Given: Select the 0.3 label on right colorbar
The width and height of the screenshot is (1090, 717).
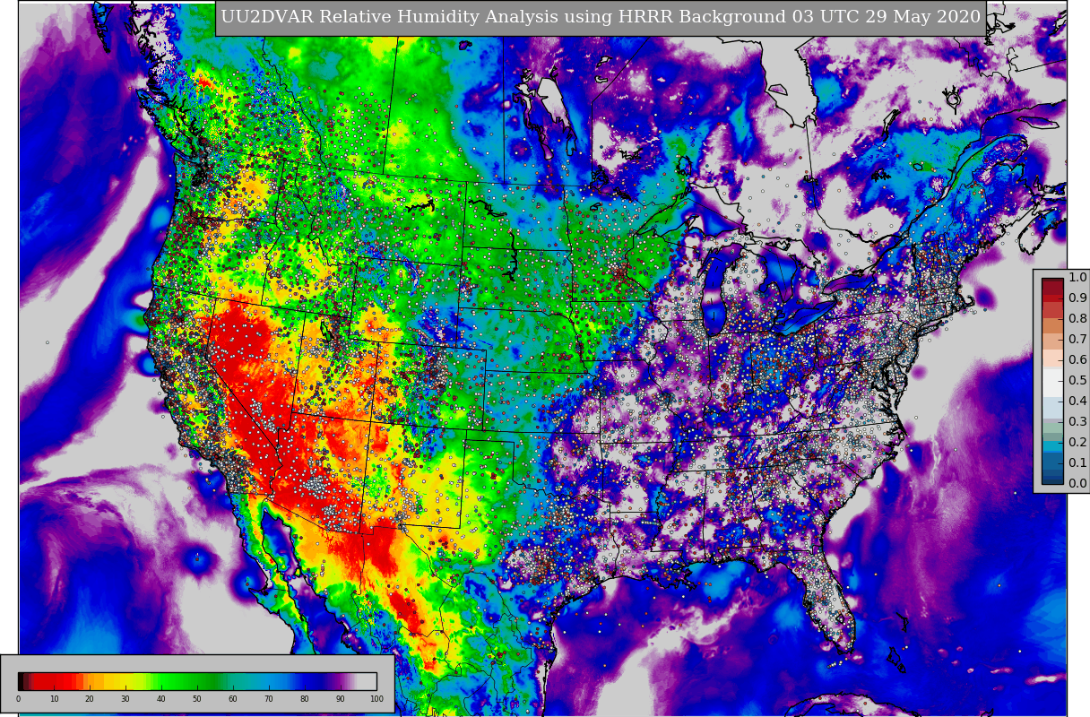Looking at the screenshot, I should [x=1077, y=422].
